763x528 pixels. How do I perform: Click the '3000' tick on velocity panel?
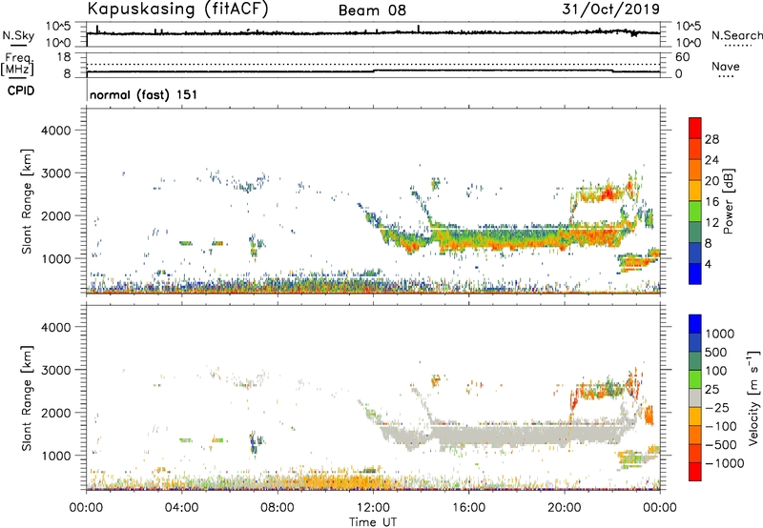tap(55, 370)
